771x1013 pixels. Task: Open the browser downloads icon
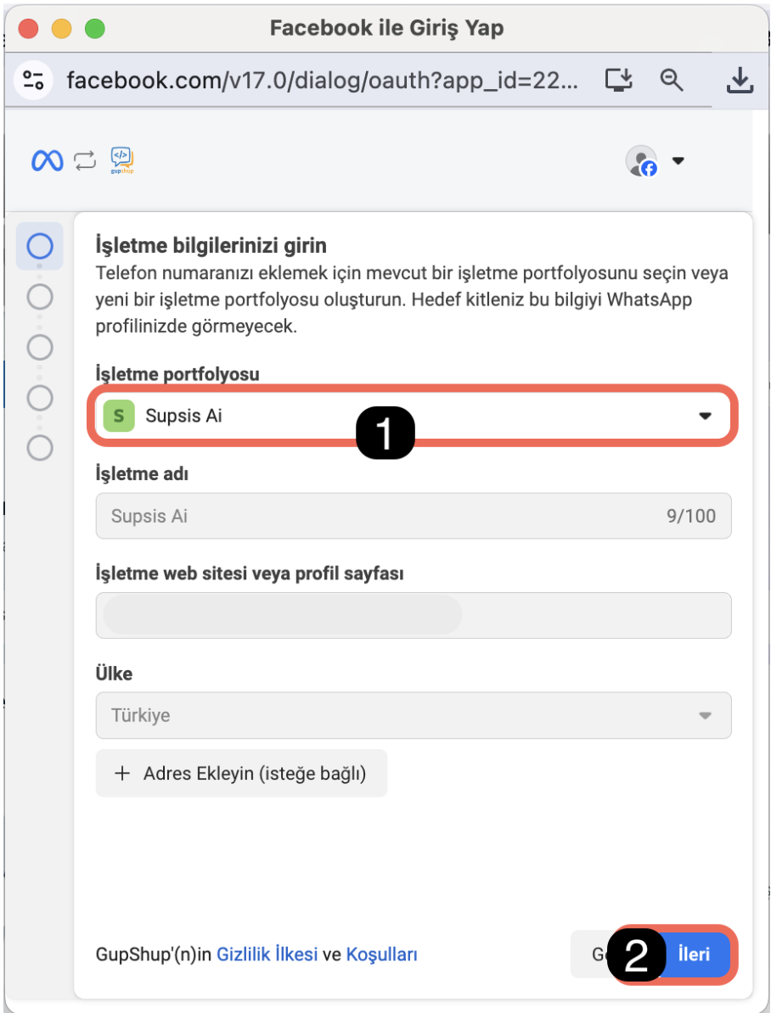pos(740,81)
